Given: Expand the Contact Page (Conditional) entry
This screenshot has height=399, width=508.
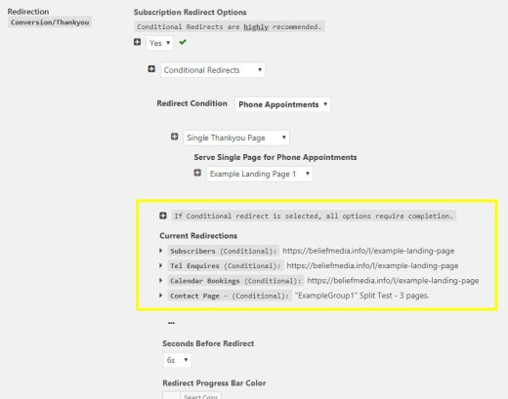Looking at the screenshot, I should [x=161, y=296].
